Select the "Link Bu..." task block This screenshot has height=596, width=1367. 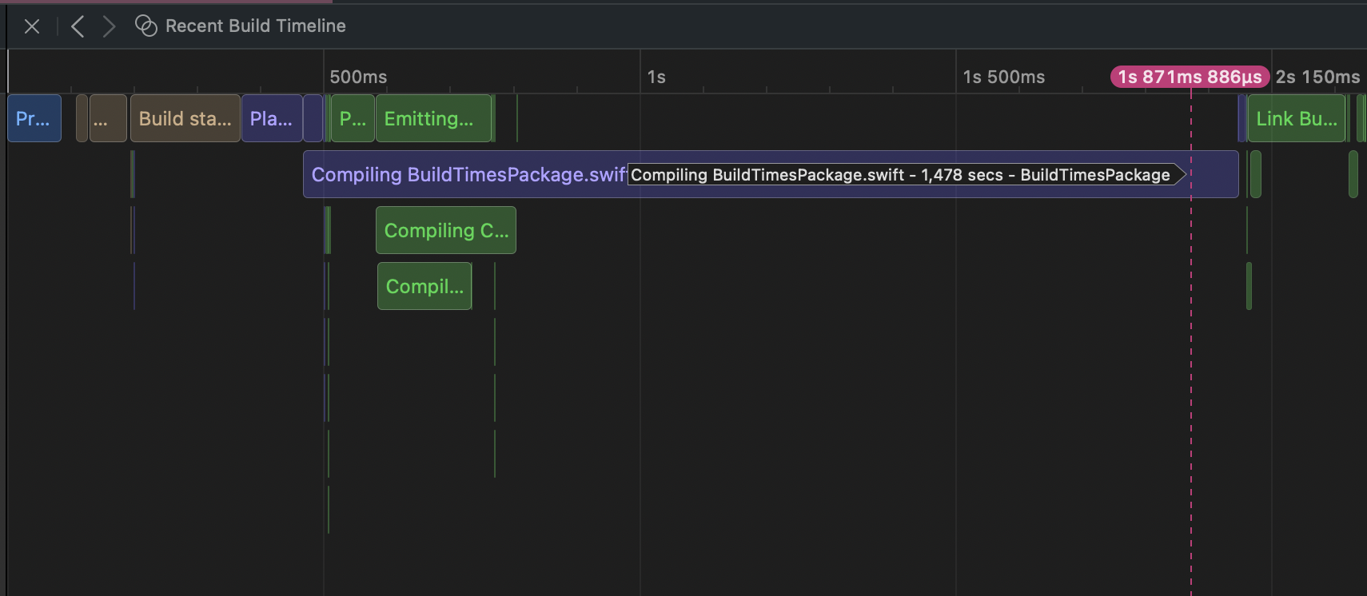[x=1296, y=118]
